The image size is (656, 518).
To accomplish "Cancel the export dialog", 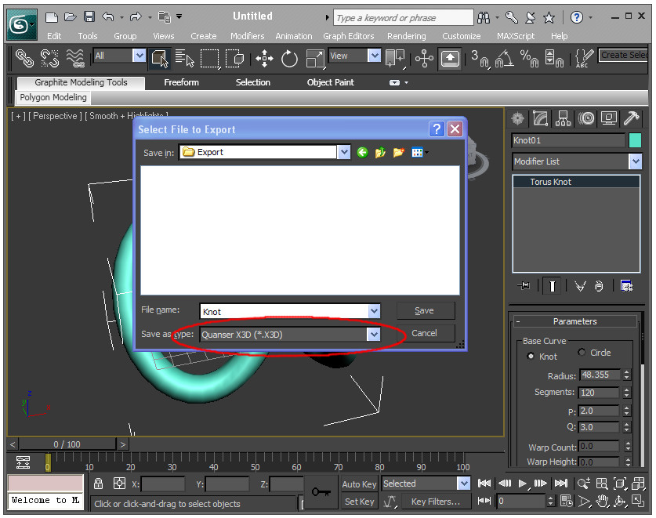I will (x=425, y=334).
